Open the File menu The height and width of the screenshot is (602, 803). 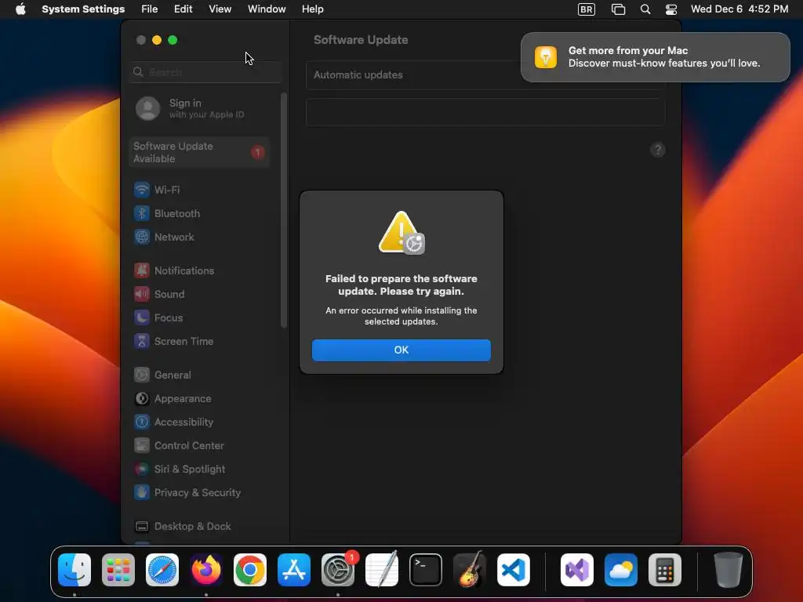150,9
